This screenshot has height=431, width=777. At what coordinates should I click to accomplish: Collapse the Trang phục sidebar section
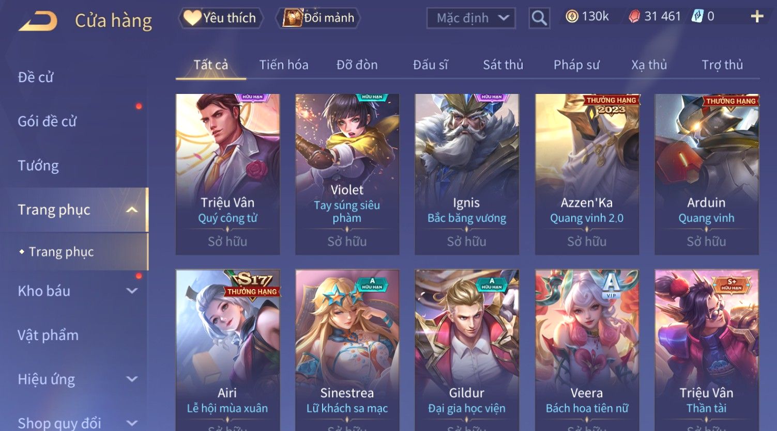[x=132, y=210]
